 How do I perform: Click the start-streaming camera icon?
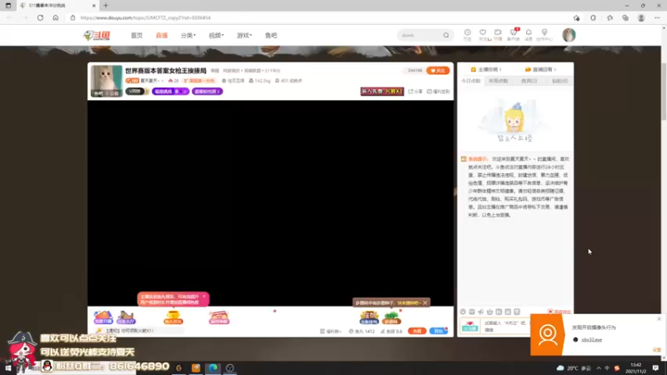[x=498, y=34]
